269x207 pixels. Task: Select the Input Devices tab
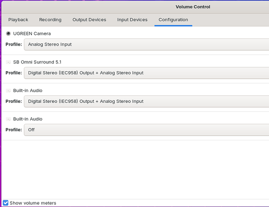(x=132, y=20)
